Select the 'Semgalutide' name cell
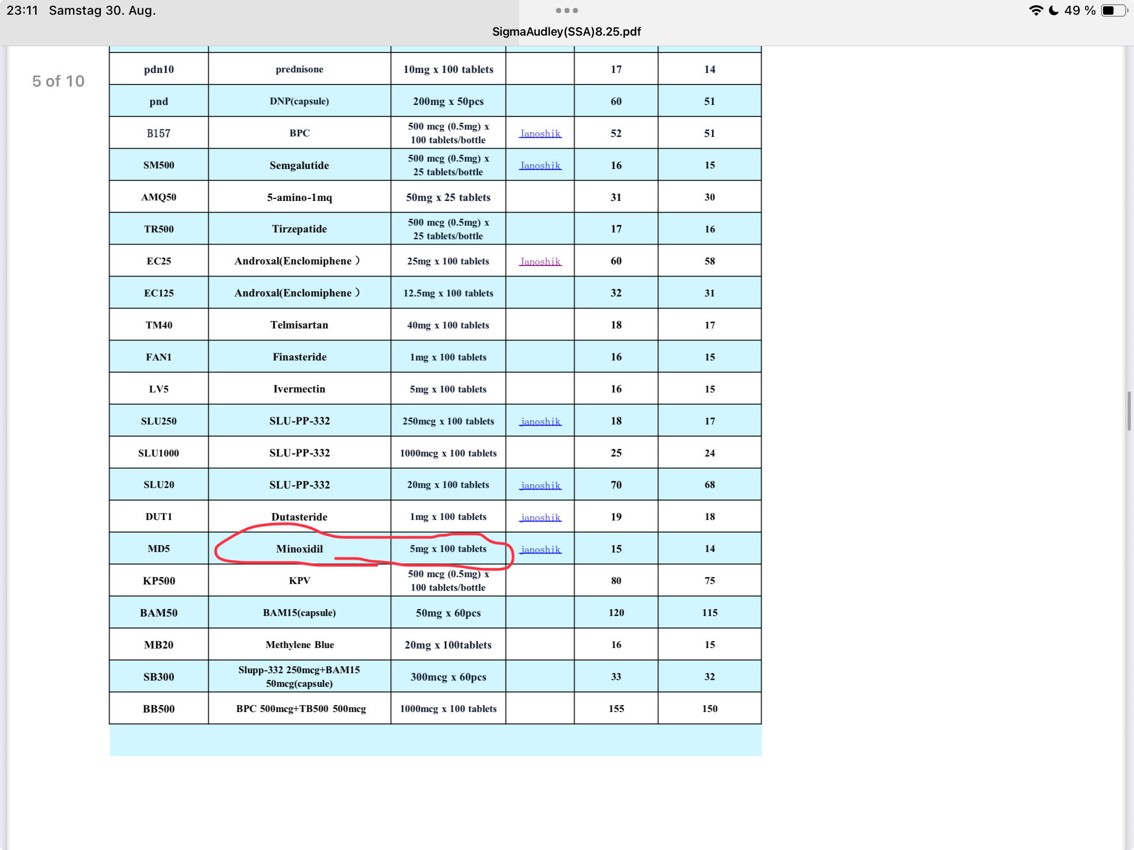The width and height of the screenshot is (1134, 850). tap(299, 165)
